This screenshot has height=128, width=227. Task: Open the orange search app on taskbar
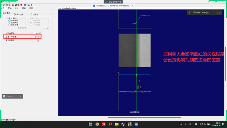[110, 124]
